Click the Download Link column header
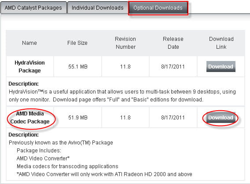250x184 pixels. click(221, 43)
